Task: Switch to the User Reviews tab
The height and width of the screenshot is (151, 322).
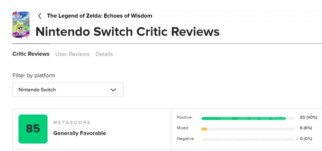Action: 72,54
